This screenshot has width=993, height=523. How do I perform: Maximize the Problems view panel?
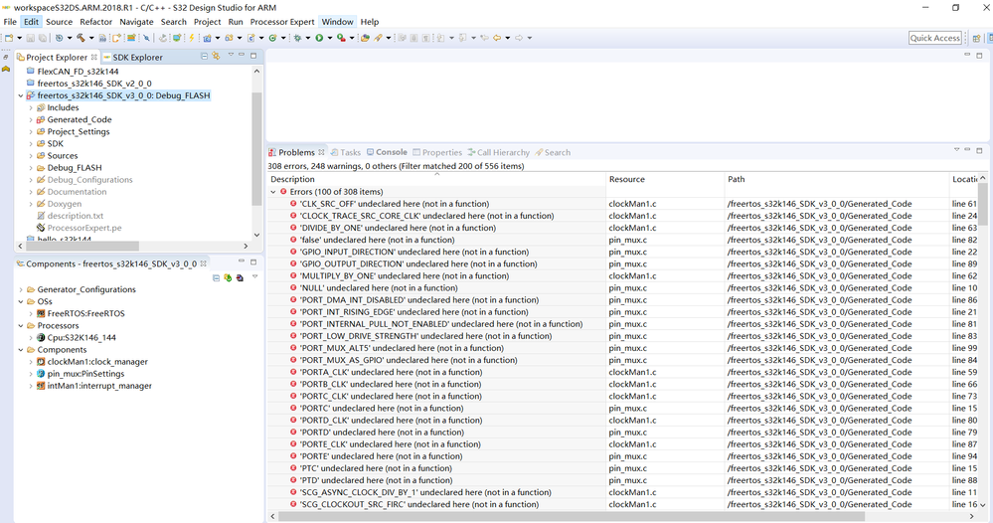[979, 150]
